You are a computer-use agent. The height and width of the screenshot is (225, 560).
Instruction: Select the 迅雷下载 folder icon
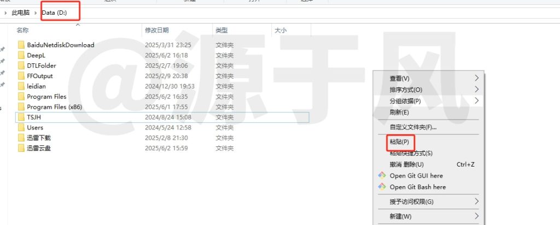(x=21, y=138)
